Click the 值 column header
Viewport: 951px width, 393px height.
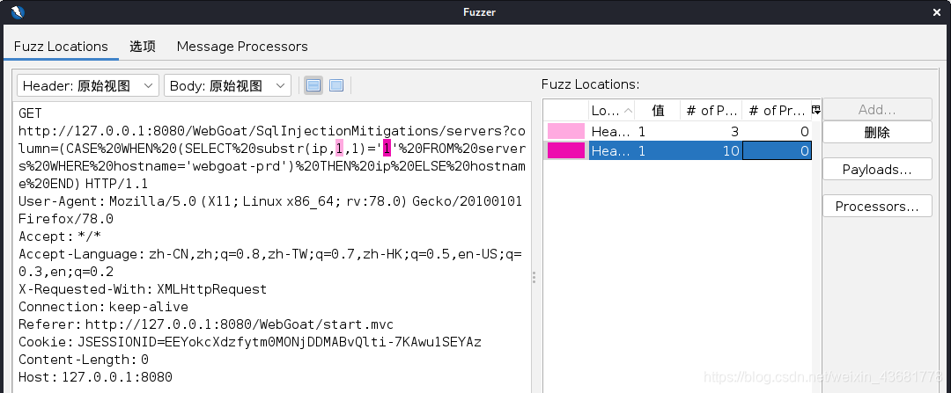[658, 110]
